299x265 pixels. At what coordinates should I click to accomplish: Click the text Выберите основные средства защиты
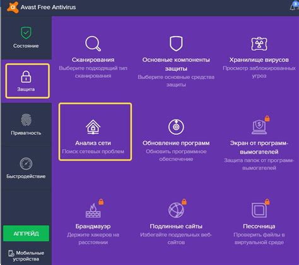176,81
